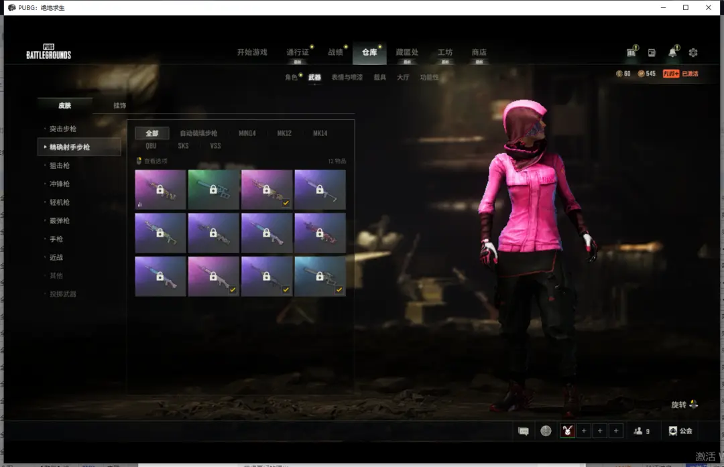Filter skins by MINI14
Image resolution: width=724 pixels, height=467 pixels.
pos(247,133)
